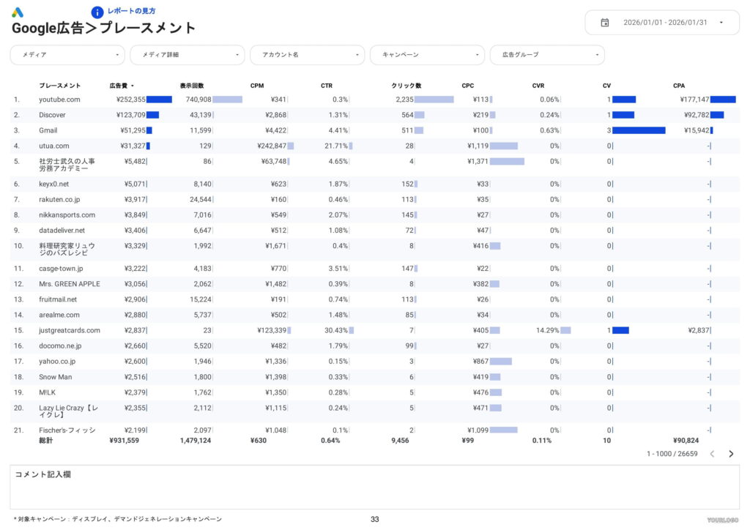The width and height of the screenshot is (750, 530).
Task: Sort by the 表示回数 column header
Action: pos(192,86)
